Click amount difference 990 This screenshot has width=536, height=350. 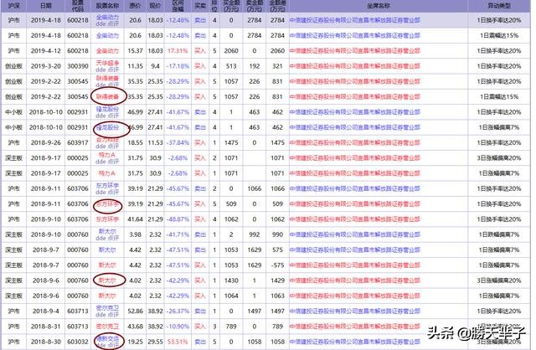277,234
